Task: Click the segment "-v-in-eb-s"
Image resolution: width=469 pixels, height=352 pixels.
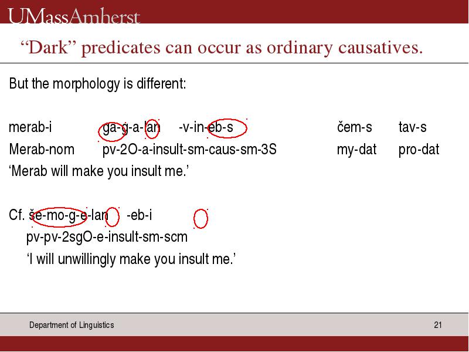Action: pos(206,127)
